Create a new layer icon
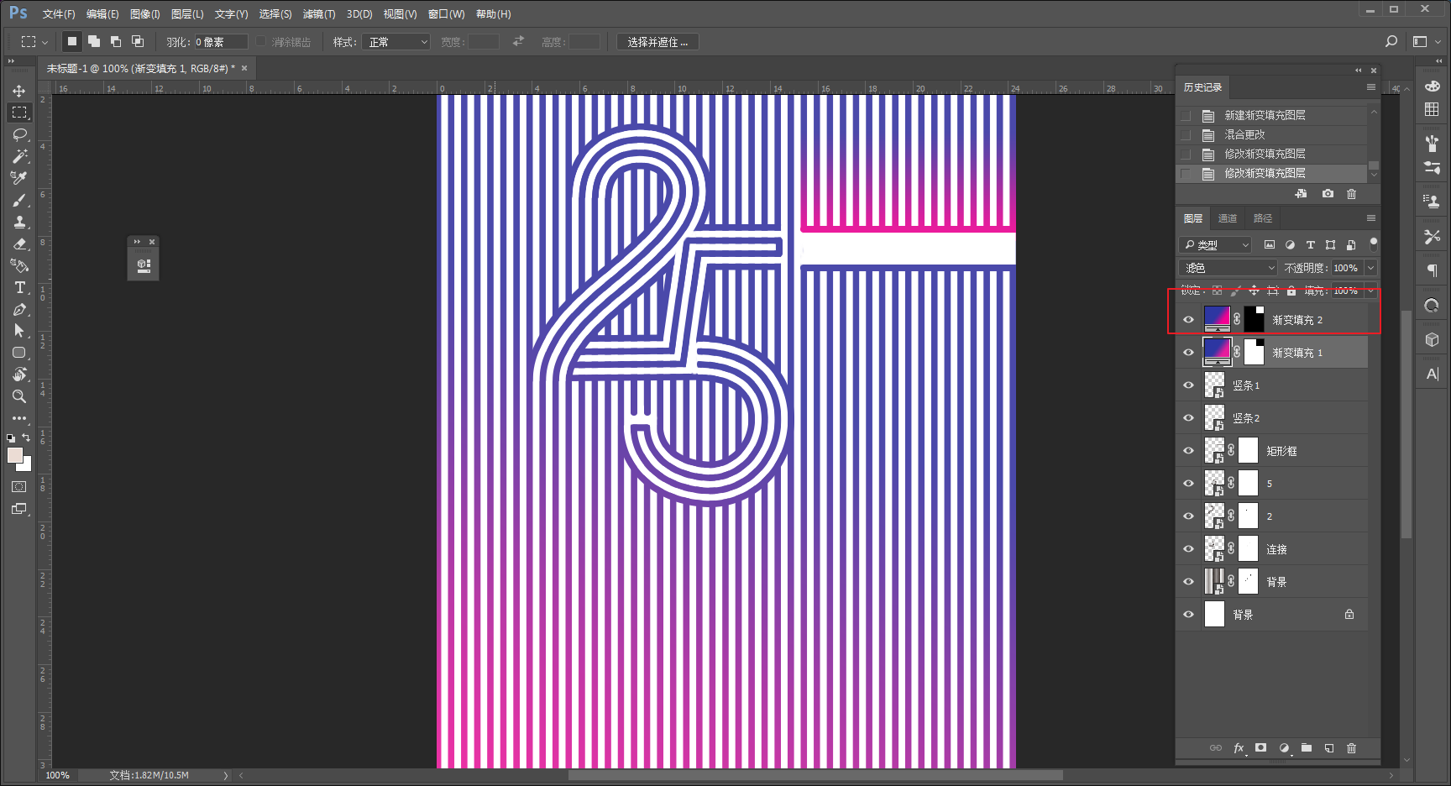Image resolution: width=1451 pixels, height=786 pixels. [1329, 748]
